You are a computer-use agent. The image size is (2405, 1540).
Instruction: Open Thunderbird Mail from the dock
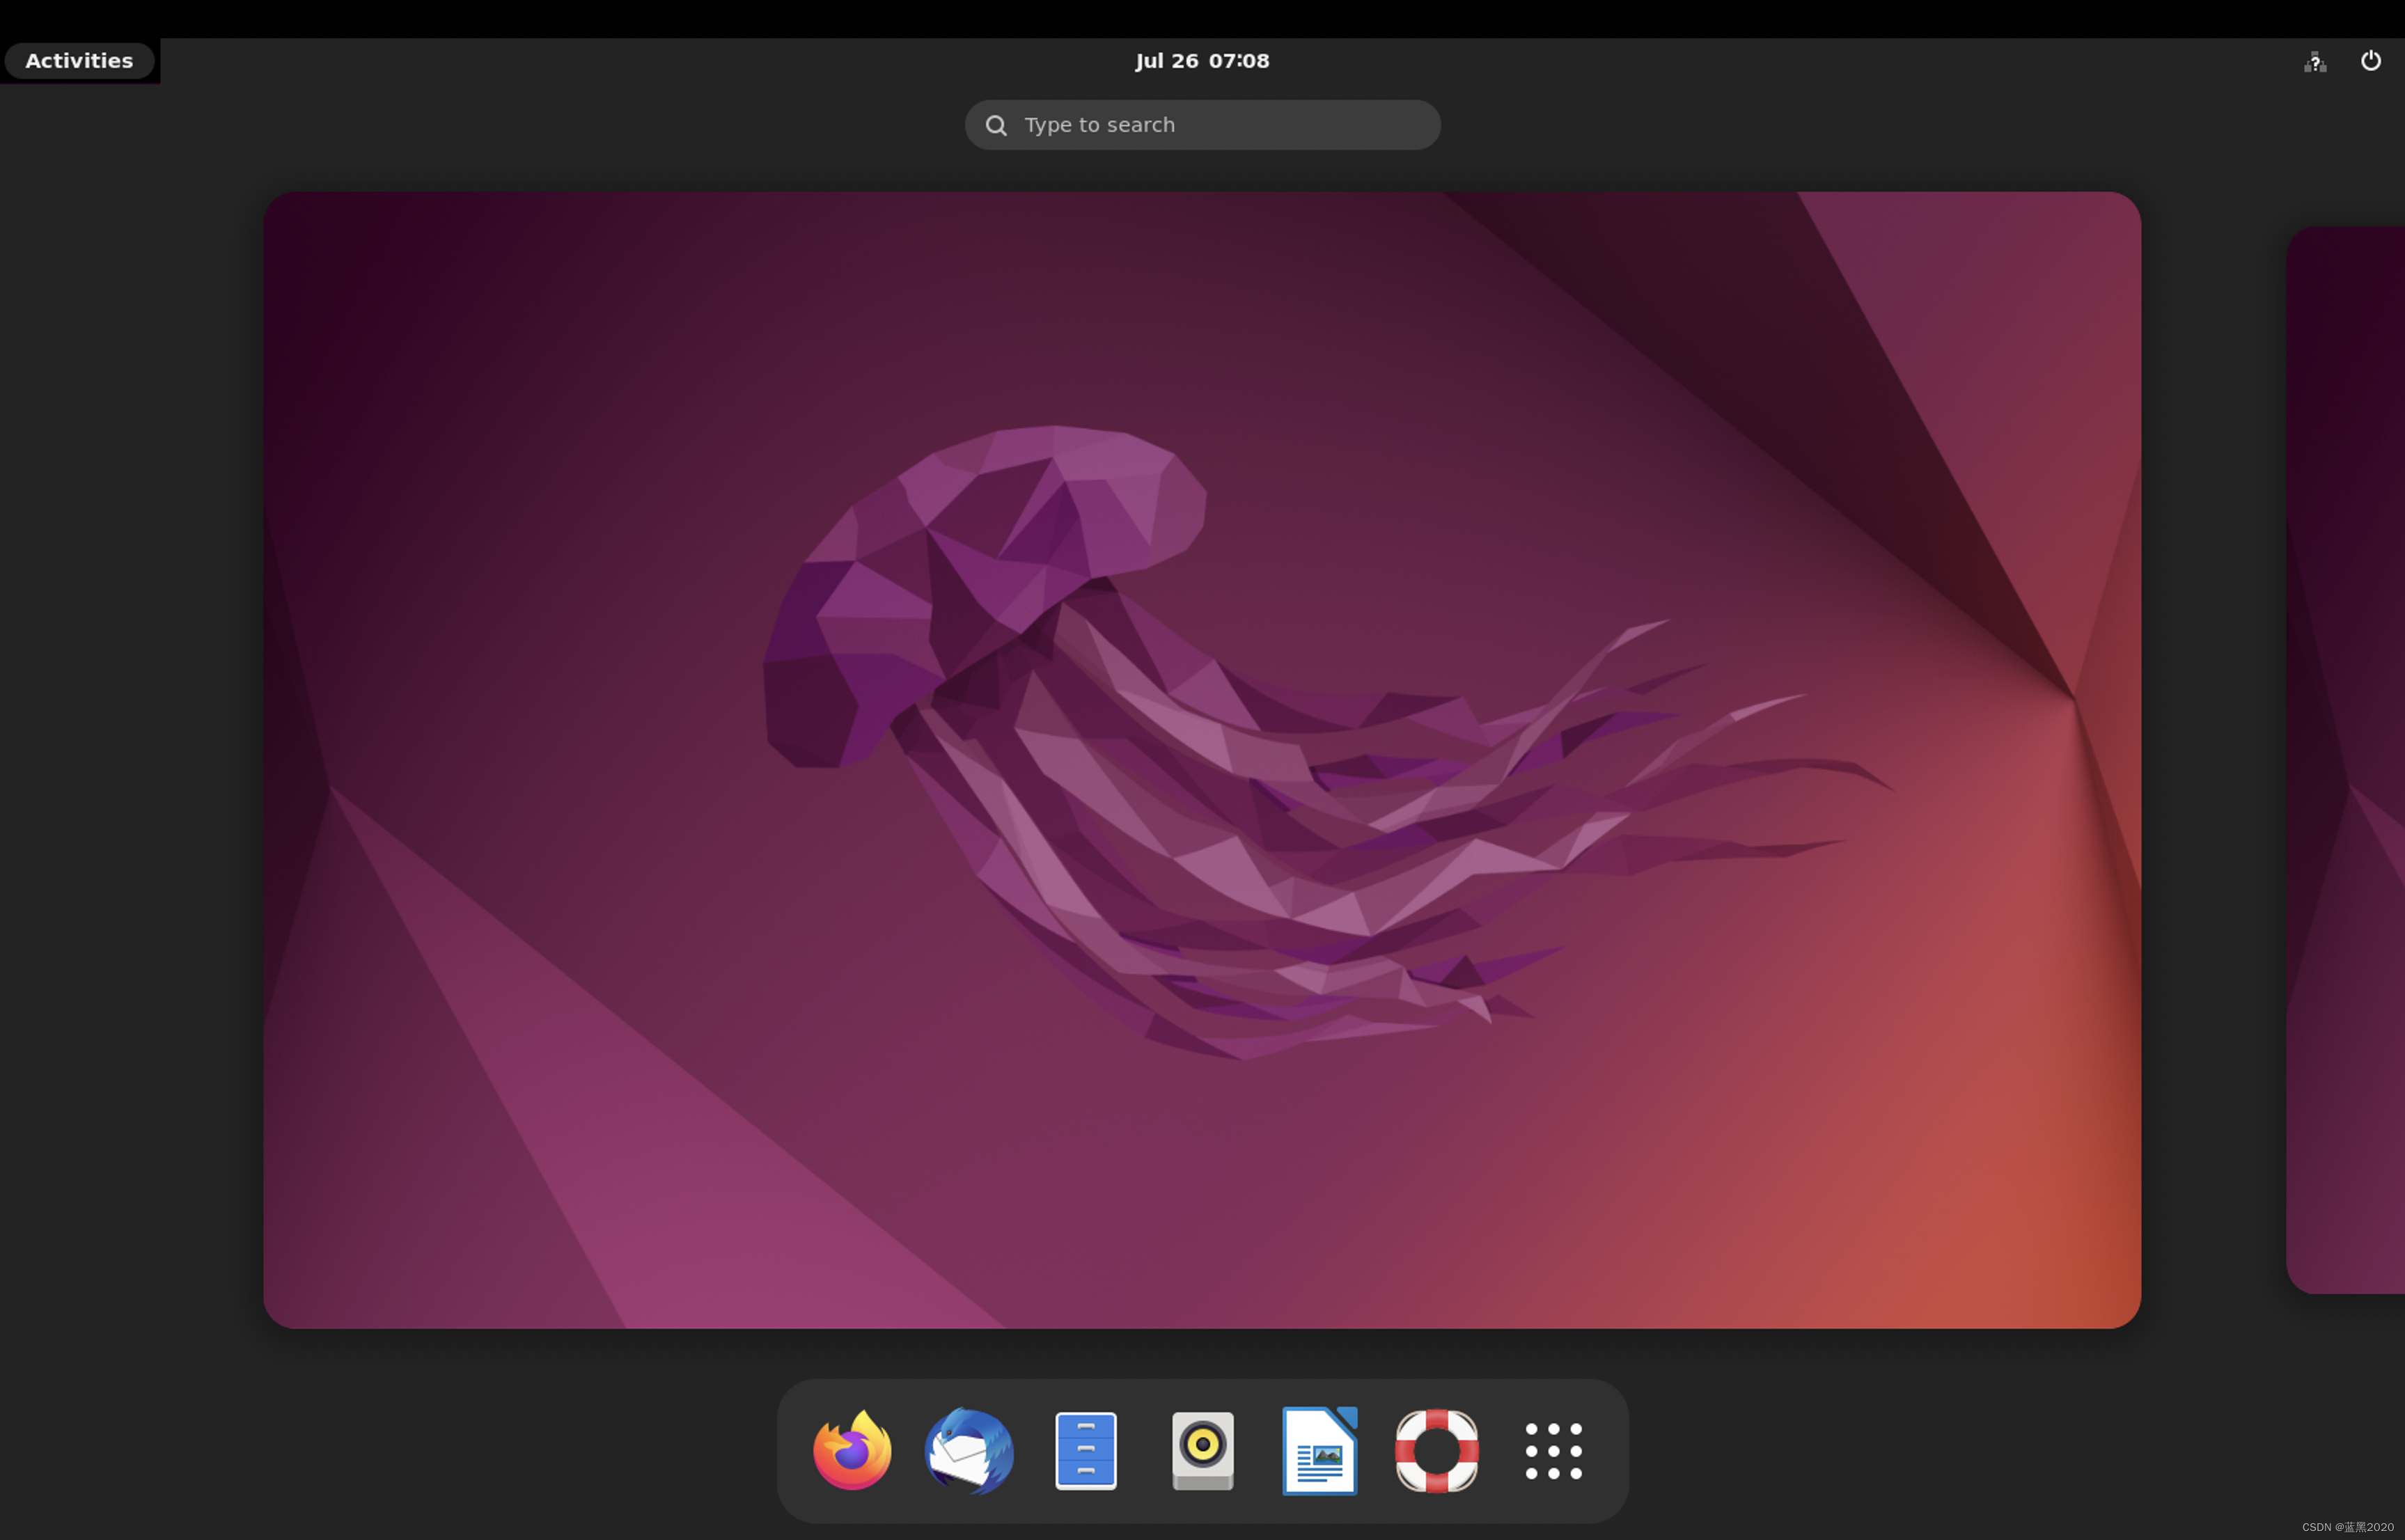pos(969,1450)
